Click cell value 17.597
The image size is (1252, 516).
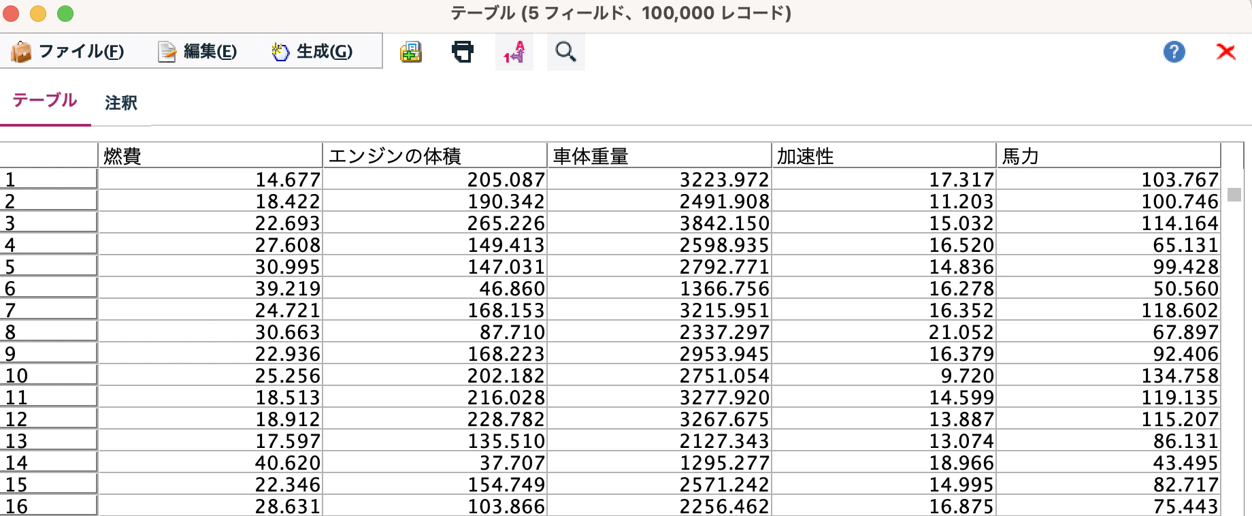tap(287, 441)
